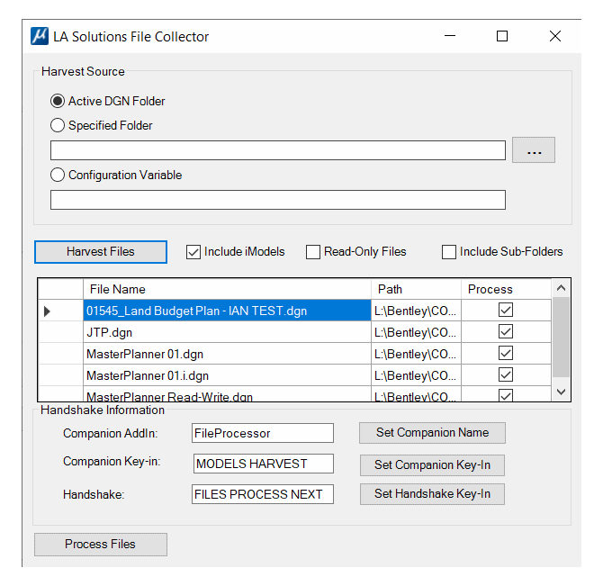Image resolution: width=603 pixels, height=586 pixels.
Task: Click the Path column header
Action: point(416,289)
